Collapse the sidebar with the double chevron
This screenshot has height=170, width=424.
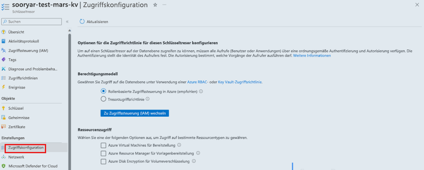[67, 21]
